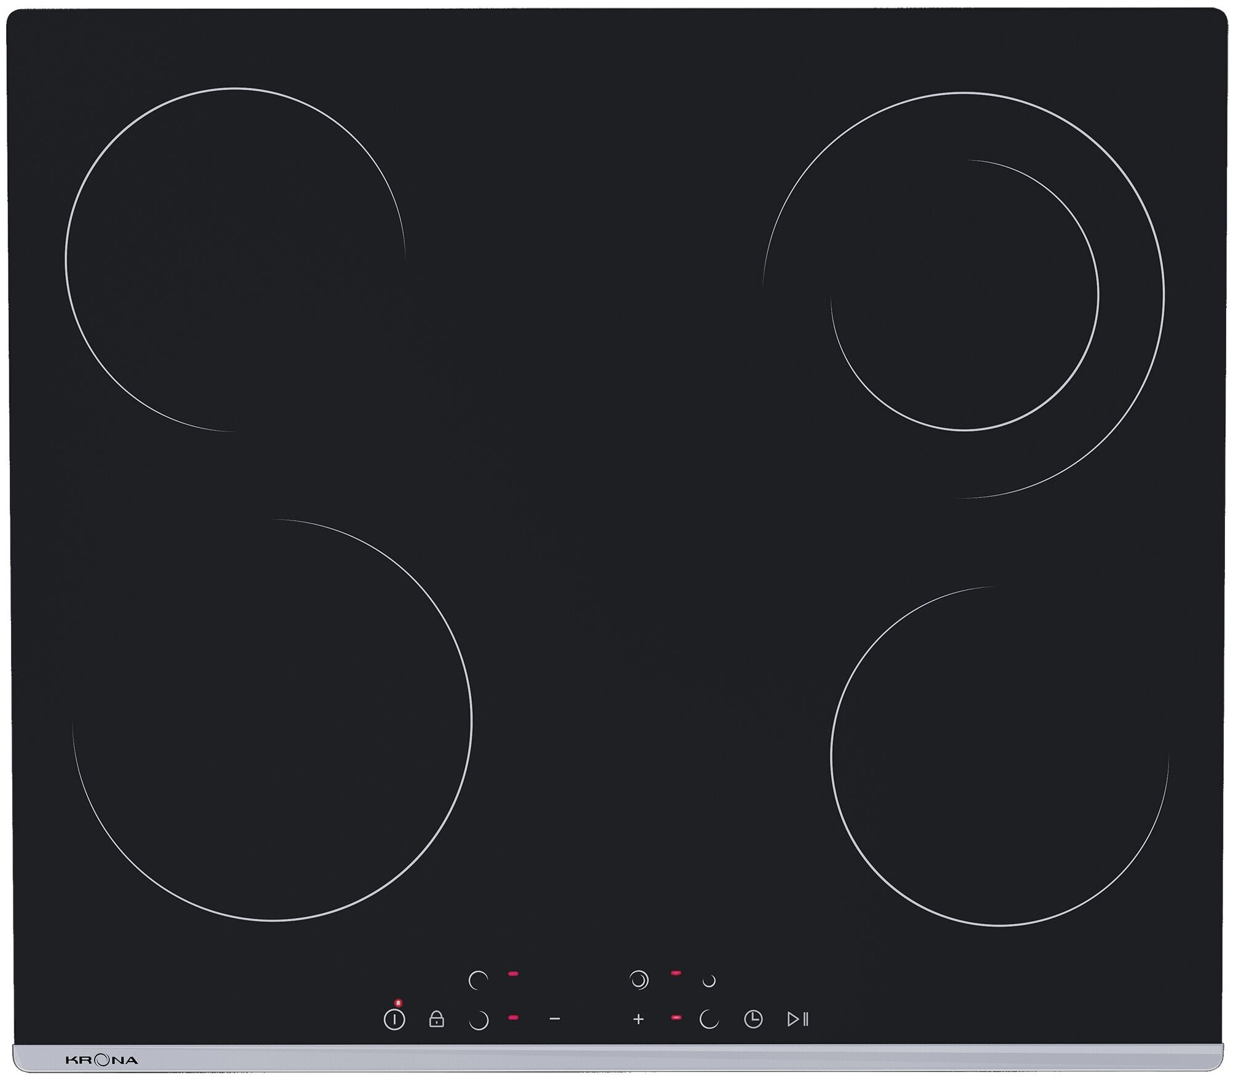Click inside the large front-left burner circle
The height and width of the screenshot is (1083, 1236).
click(x=272, y=720)
